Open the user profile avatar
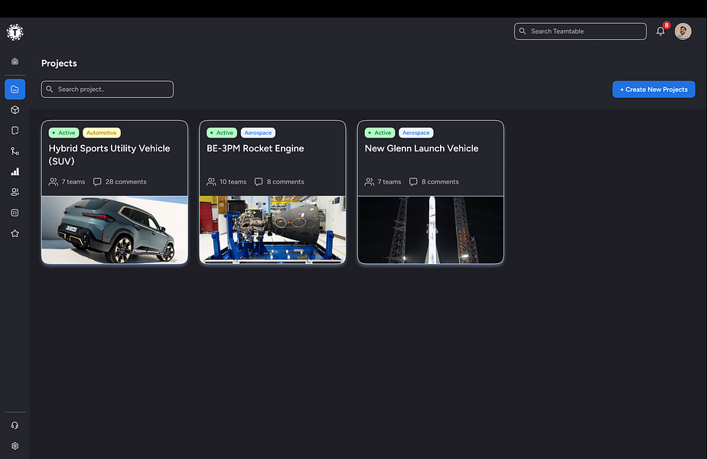 point(683,31)
